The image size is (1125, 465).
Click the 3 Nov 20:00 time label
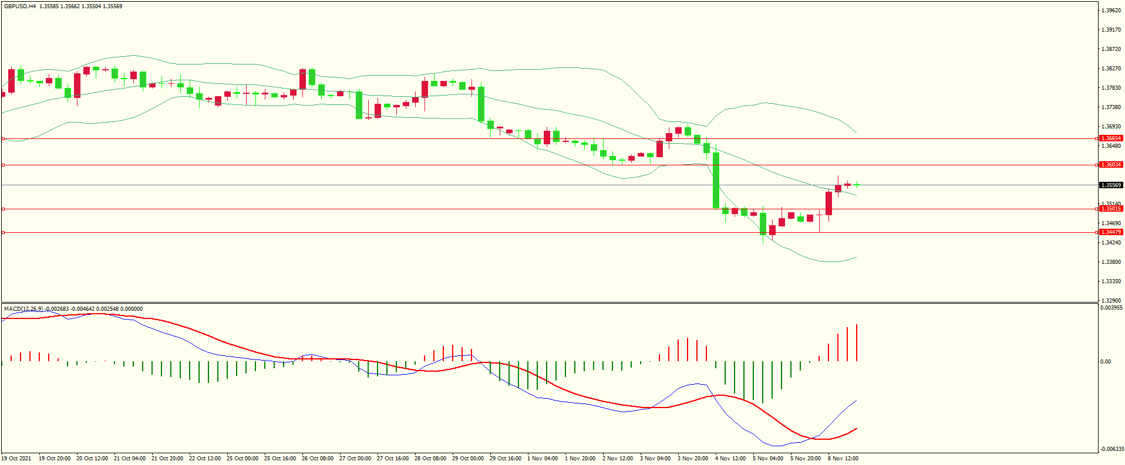point(693,459)
